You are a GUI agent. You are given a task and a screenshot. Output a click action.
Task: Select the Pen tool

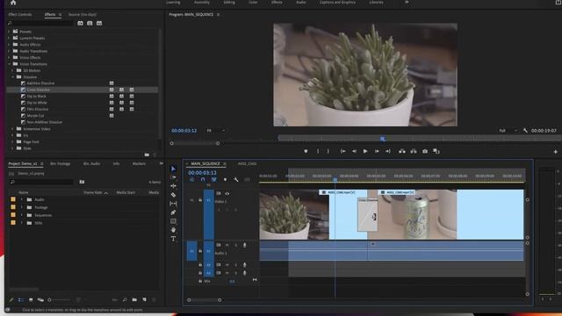173,212
